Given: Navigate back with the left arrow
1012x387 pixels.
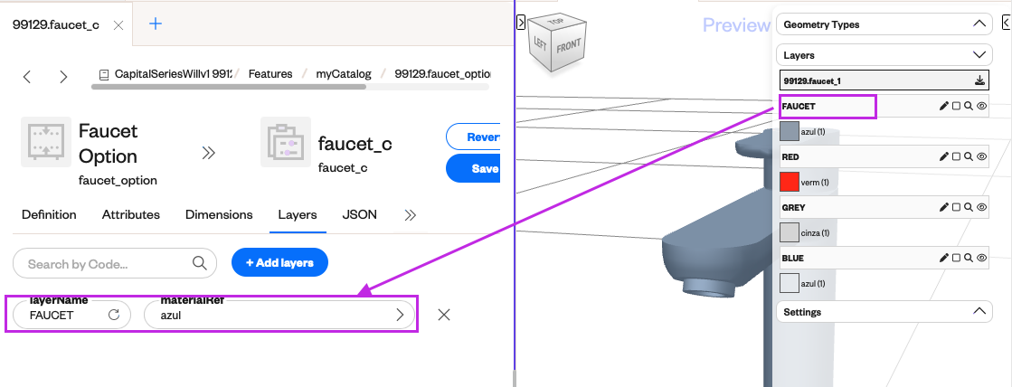Looking at the screenshot, I should [x=27, y=77].
